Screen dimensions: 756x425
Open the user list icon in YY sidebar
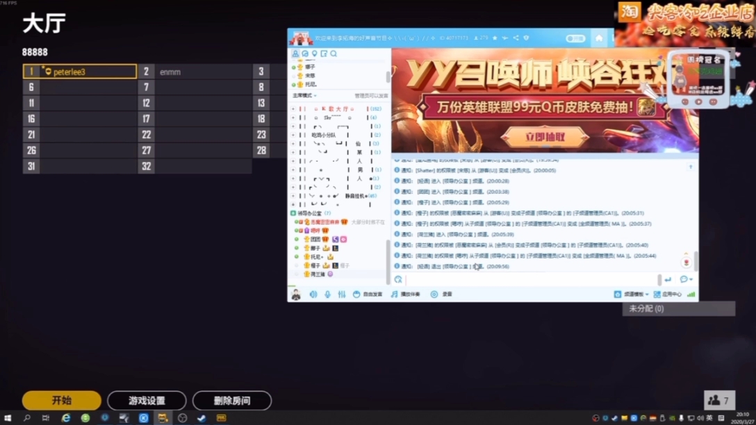(x=295, y=53)
